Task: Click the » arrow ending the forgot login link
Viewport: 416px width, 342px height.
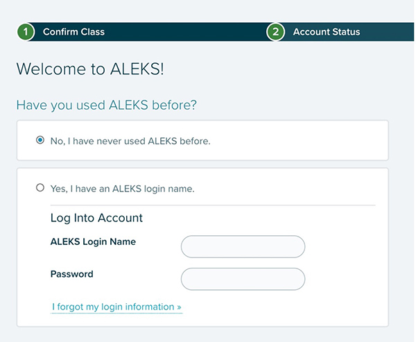Action: pos(179,307)
